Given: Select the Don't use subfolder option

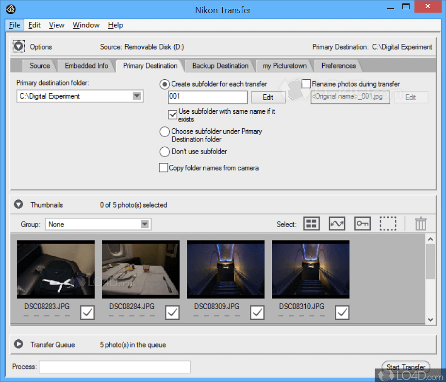Looking at the screenshot, I should [x=165, y=152].
